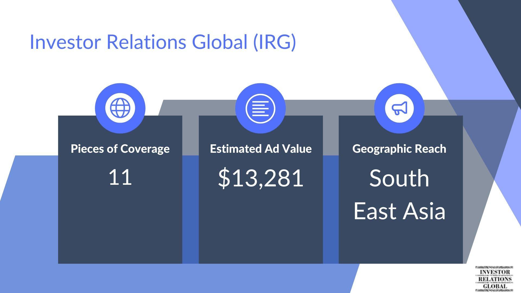Click the text lines document icon
The width and height of the screenshot is (521, 293).
click(x=260, y=109)
